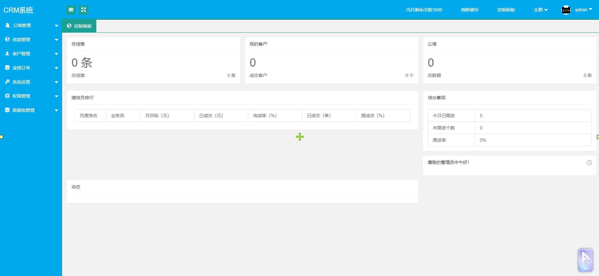Click the large 0 条 total leads number
The height and width of the screenshot is (276, 599).
coord(82,62)
